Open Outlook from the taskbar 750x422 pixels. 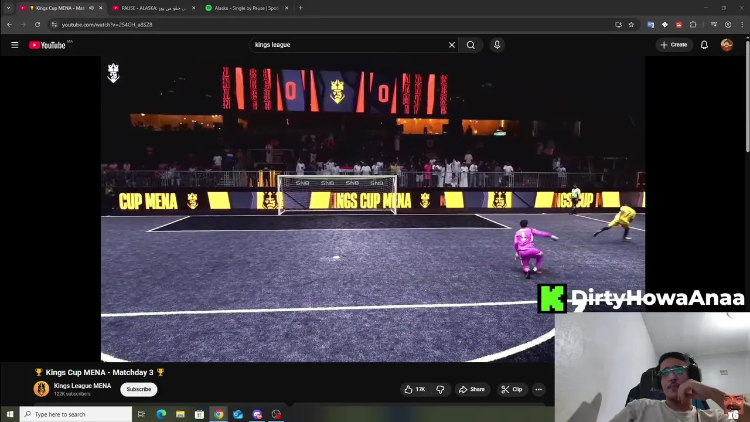point(238,414)
